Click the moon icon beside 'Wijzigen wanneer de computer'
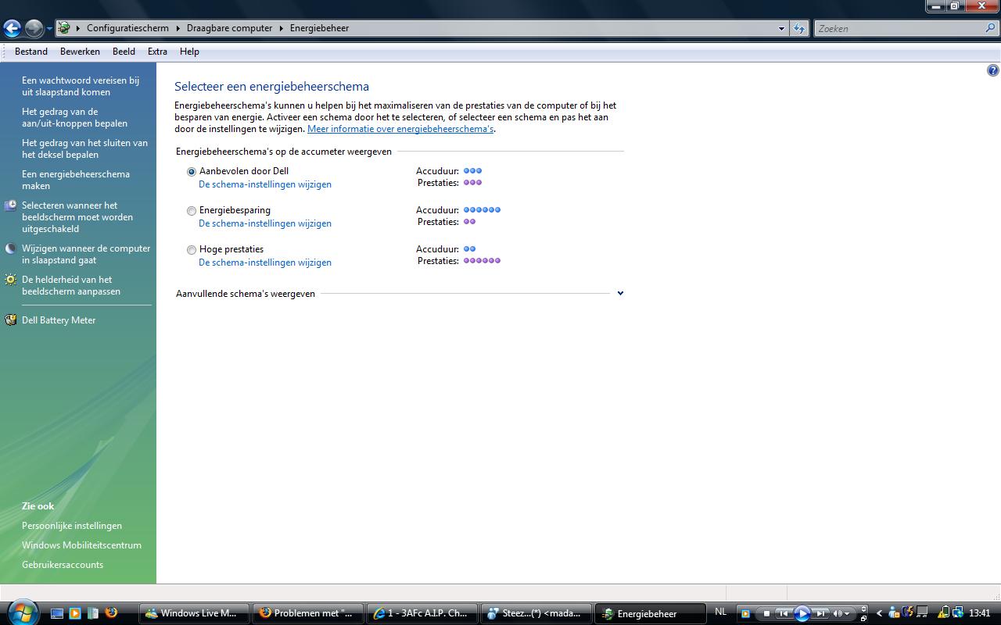 pyautogui.click(x=10, y=248)
